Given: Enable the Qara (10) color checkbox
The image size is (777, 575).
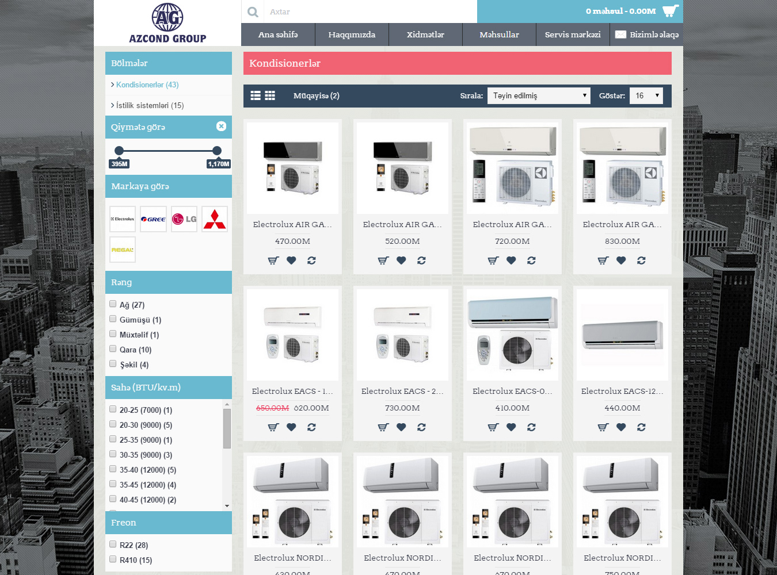Looking at the screenshot, I should (113, 349).
